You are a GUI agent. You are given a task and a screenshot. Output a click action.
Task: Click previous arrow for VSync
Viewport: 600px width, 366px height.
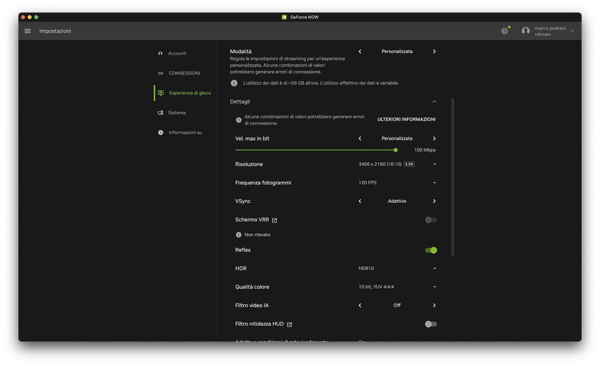point(360,201)
